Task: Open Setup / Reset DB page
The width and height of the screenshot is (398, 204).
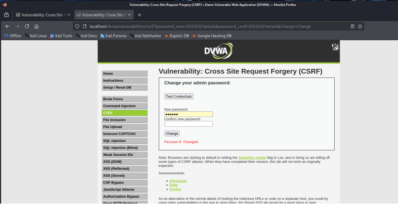Action: [125, 87]
